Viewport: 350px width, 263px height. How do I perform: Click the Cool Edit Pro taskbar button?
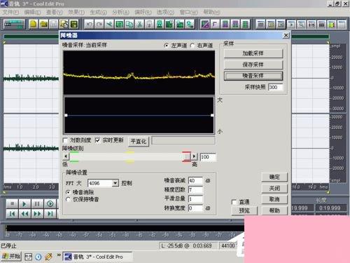97,257
